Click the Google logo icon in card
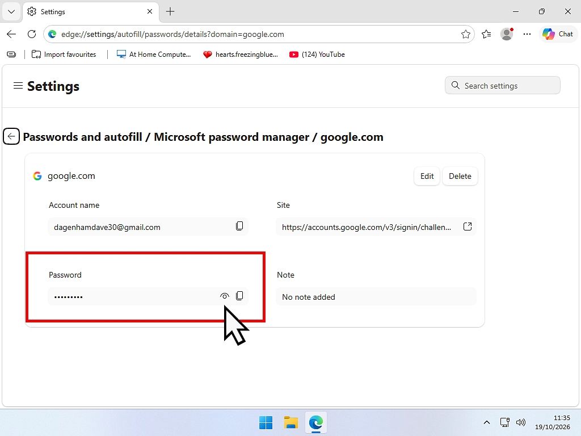581x436 pixels. [x=37, y=176]
